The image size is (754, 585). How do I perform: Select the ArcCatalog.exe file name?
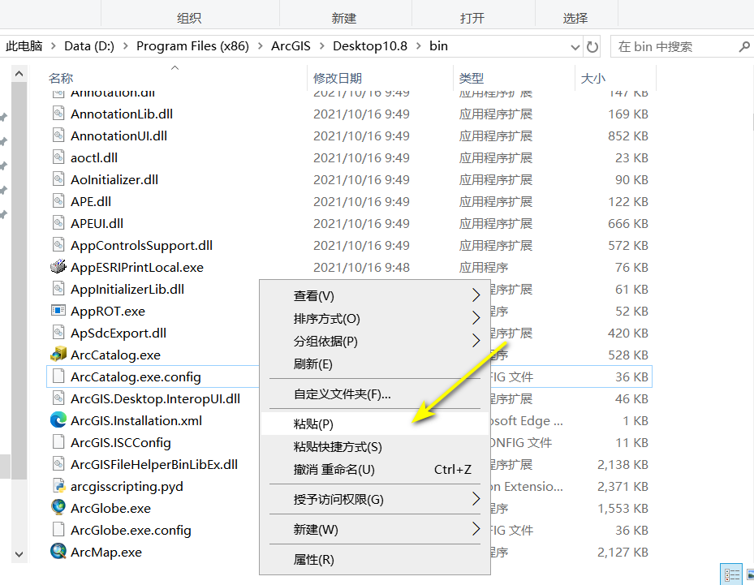click(115, 355)
